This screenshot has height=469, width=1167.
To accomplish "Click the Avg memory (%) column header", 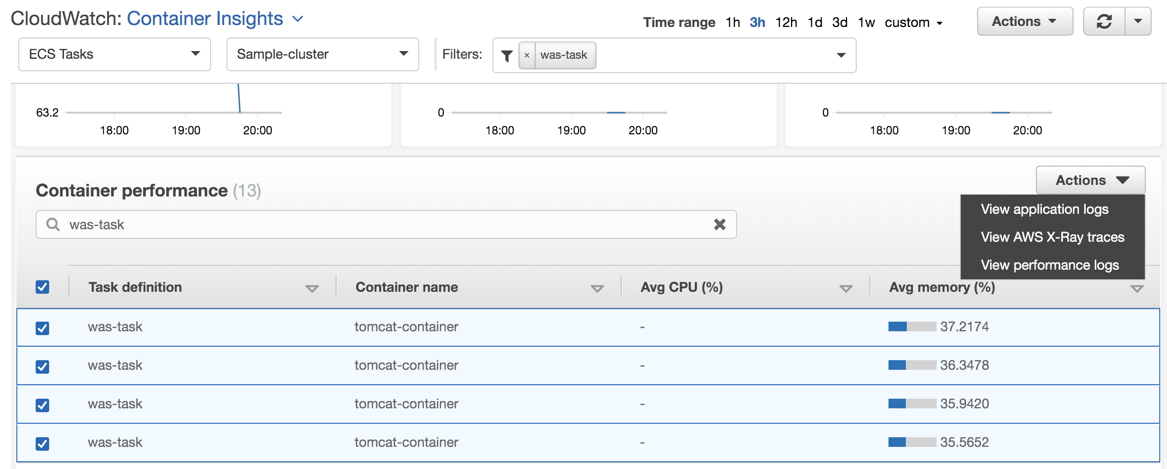I will coord(942,287).
